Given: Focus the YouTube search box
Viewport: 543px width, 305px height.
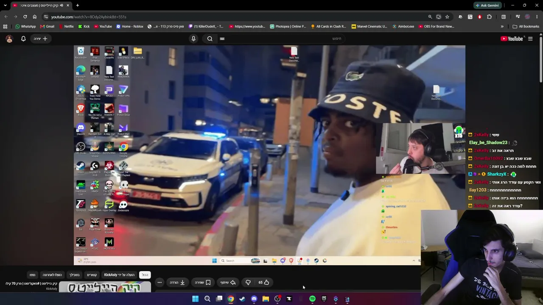Looking at the screenshot, I should (x=282, y=39).
